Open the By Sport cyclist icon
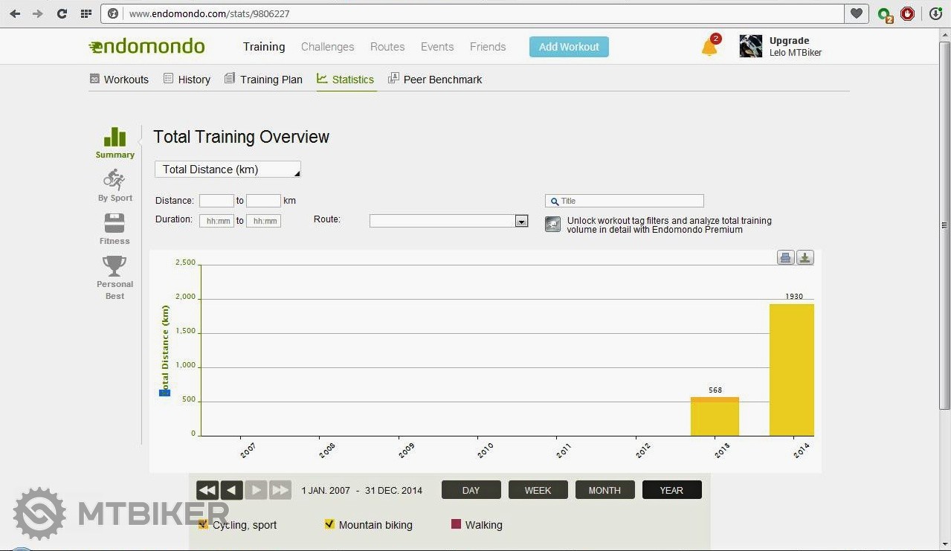This screenshot has width=951, height=551. point(115,180)
